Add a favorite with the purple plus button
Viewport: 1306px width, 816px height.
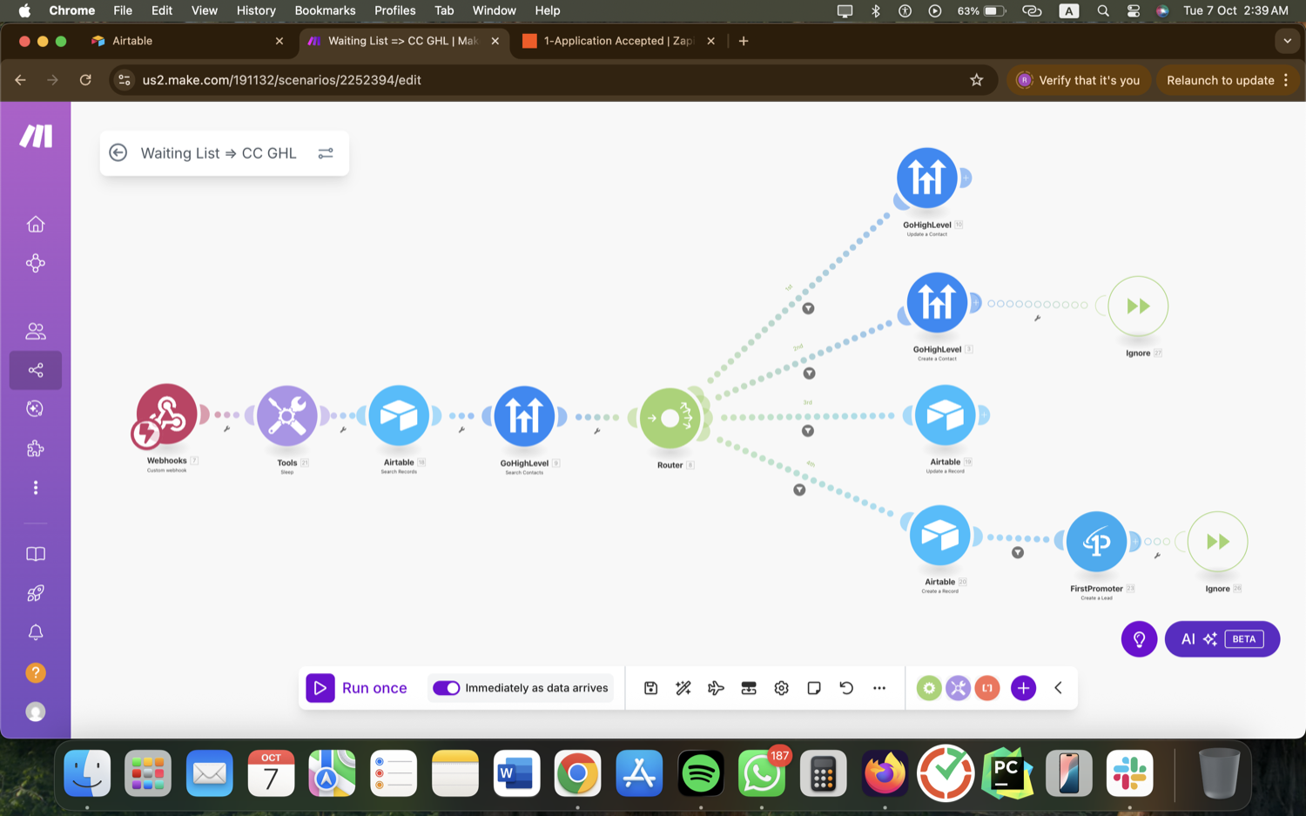1023,688
